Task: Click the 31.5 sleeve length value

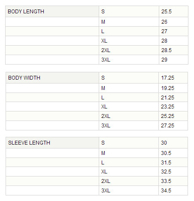Action: click(166, 163)
